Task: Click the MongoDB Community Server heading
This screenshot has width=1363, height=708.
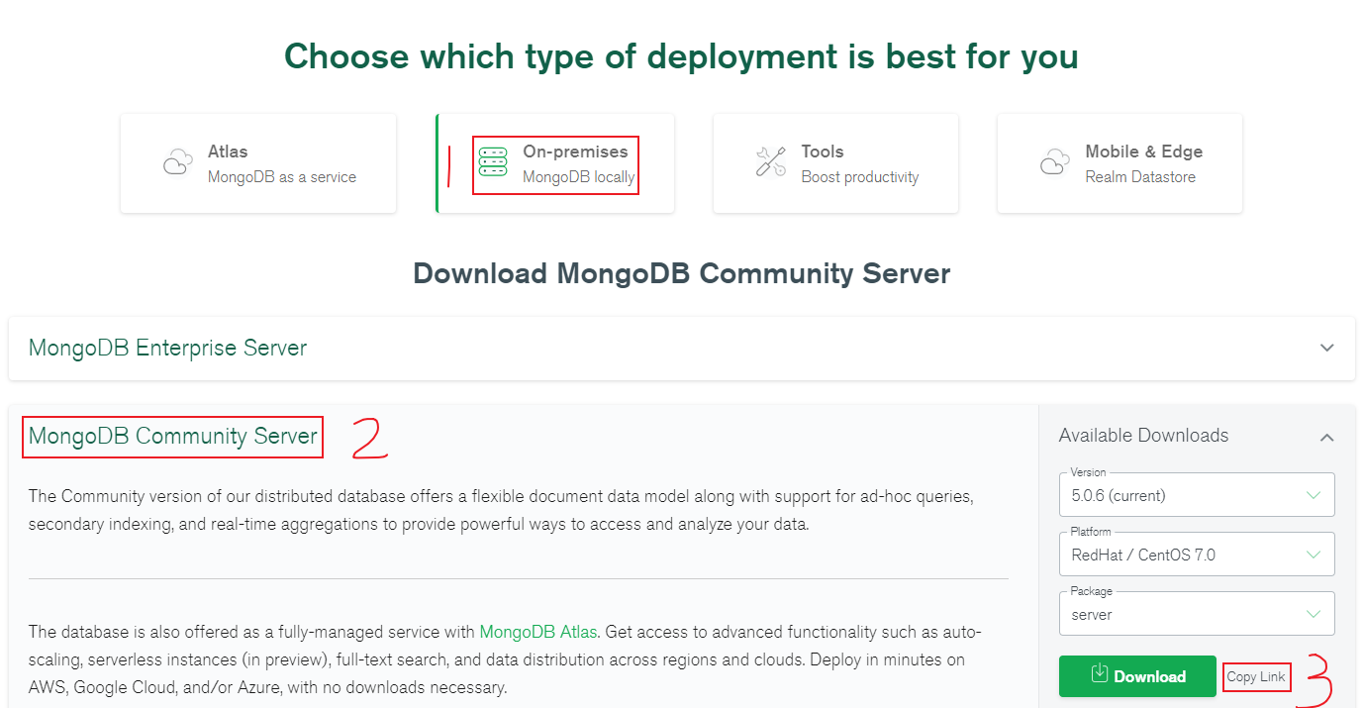Action: point(173,437)
